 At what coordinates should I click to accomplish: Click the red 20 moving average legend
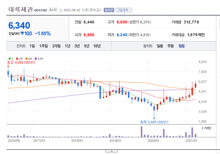(19, 59)
